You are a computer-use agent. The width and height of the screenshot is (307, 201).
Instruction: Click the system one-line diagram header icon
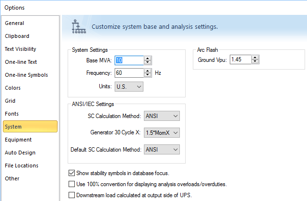(x=77, y=26)
